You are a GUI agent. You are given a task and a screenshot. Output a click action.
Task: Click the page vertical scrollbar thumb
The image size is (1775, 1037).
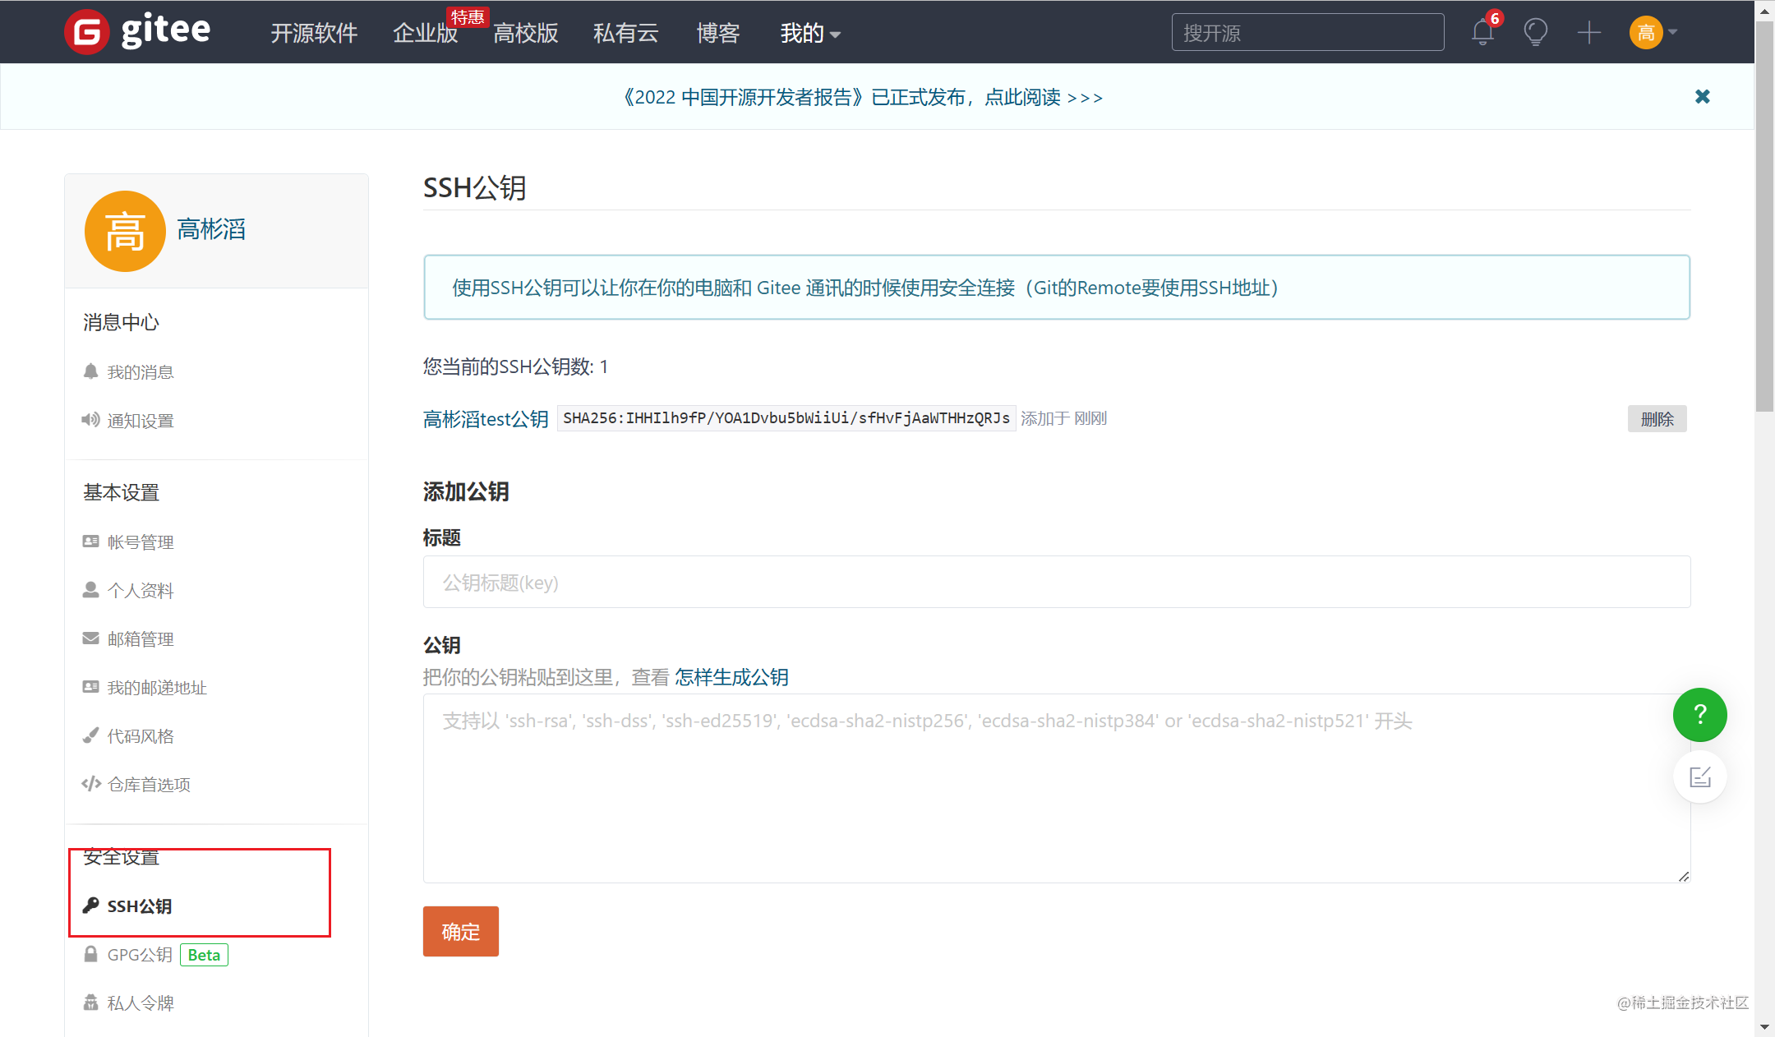(1764, 218)
